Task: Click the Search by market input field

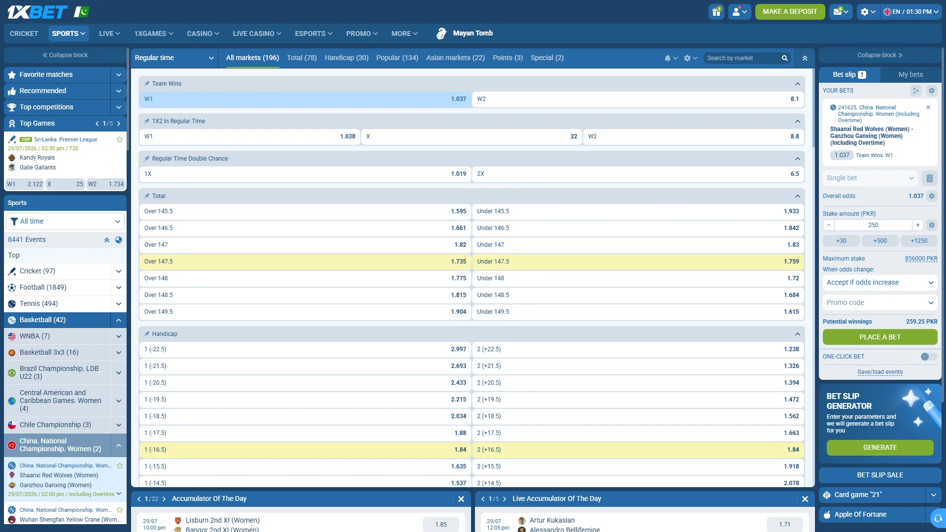Action: pos(742,58)
